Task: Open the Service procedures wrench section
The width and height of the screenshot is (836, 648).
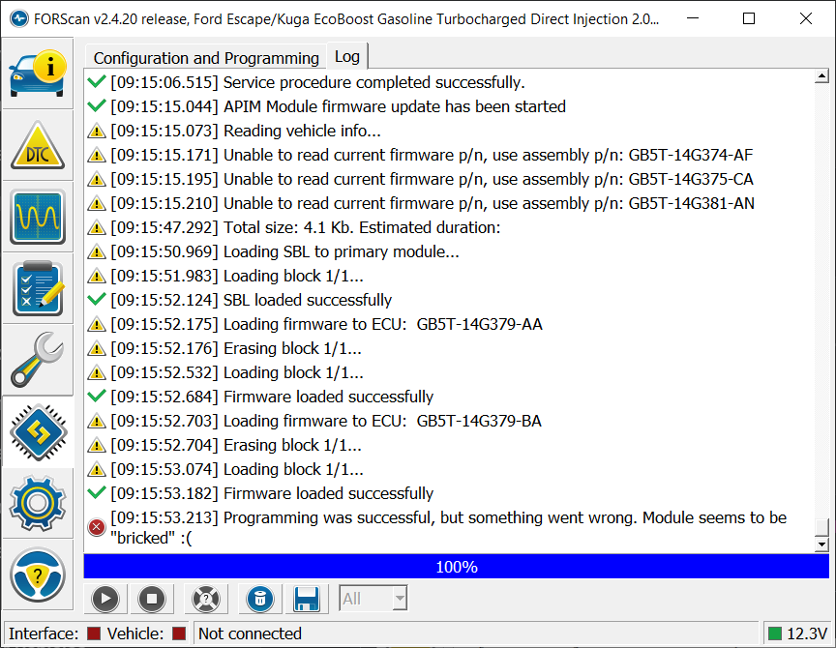Action: point(38,360)
